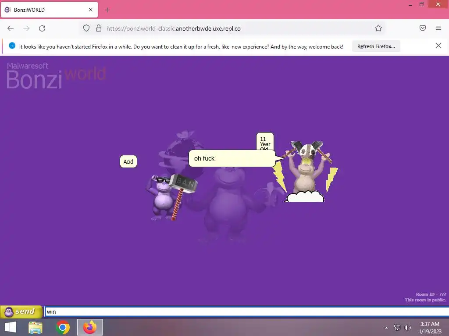Open the volume speaker tray icon
This screenshot has height=336, width=449.
click(407, 328)
